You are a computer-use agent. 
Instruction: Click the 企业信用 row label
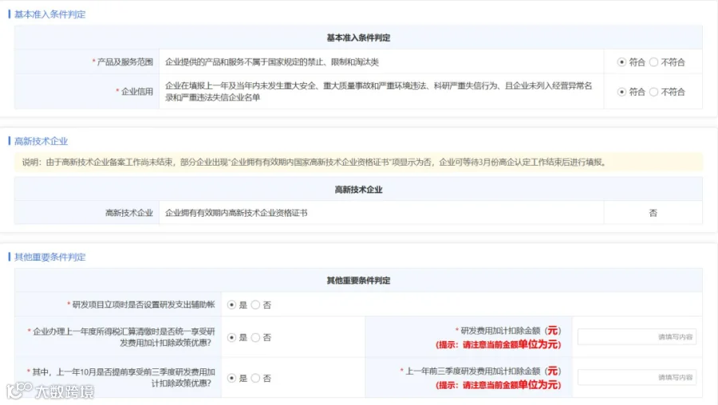[137, 92]
